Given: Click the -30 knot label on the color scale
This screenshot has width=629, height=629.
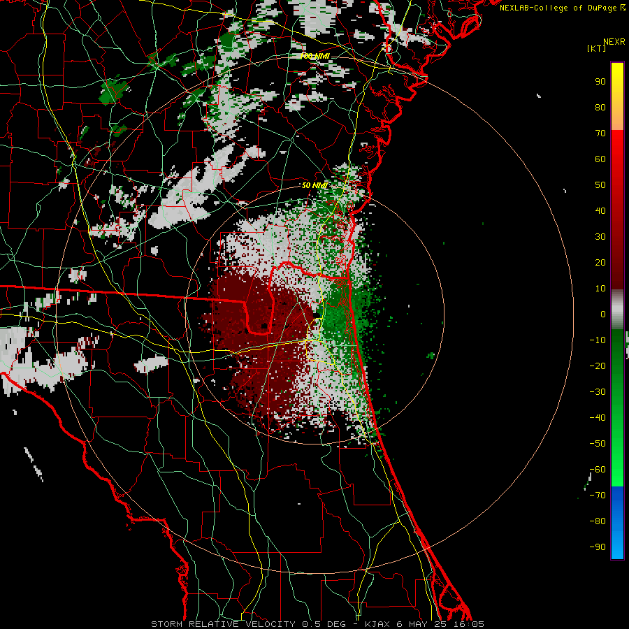Looking at the screenshot, I should pyautogui.click(x=598, y=392).
